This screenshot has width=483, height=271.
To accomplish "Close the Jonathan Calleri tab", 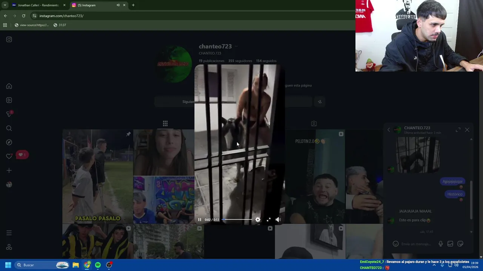I will point(64,5).
